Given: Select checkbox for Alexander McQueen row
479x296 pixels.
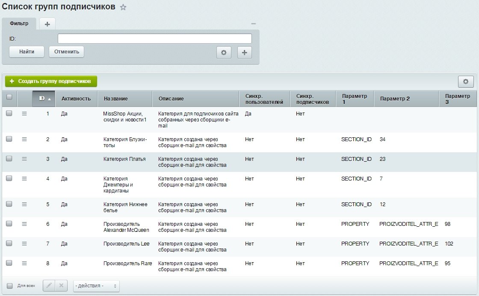Looking at the screenshot, I should click(x=9, y=223).
